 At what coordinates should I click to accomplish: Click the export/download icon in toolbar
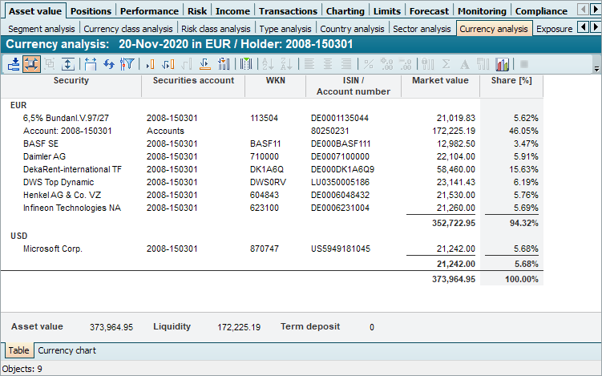[14, 63]
